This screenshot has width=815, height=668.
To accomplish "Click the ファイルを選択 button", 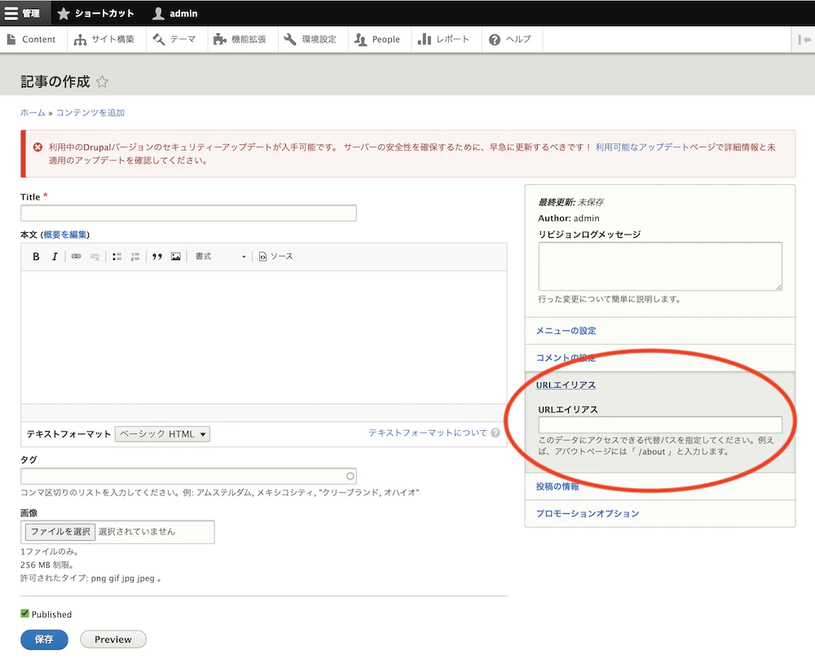I will pyautogui.click(x=60, y=531).
